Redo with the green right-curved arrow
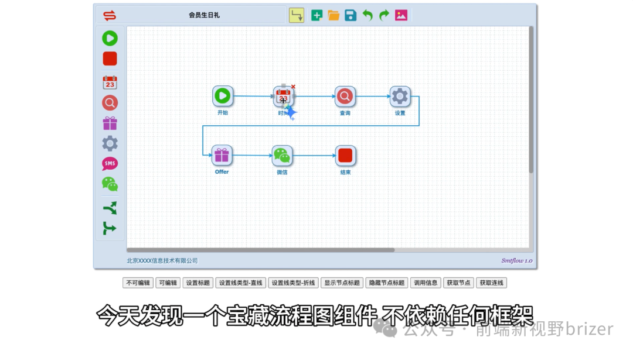 [x=384, y=15]
